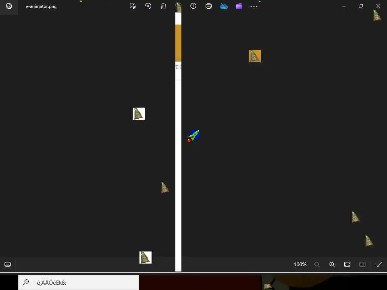Click the zoom-to-fit icon
The image size is (387, 290).
click(x=347, y=264)
